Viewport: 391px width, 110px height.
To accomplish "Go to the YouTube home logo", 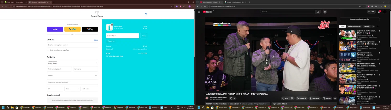I will [208, 12].
